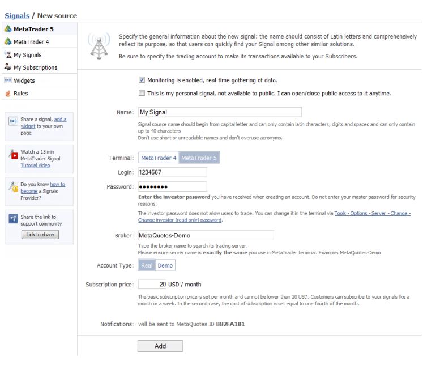Click the antenna tower signal icon
Viewport: 423px width, 365px height.
coord(99,45)
